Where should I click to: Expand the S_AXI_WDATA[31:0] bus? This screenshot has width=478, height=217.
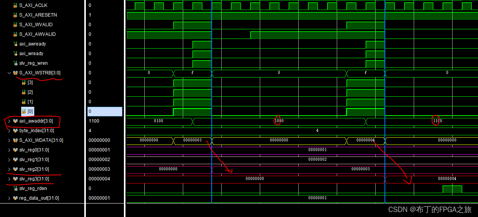[9, 140]
